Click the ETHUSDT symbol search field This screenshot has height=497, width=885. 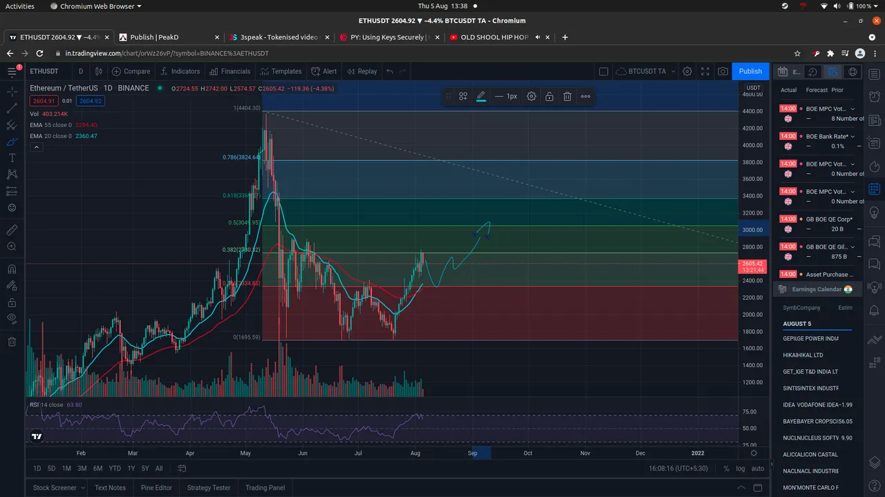[x=44, y=71]
